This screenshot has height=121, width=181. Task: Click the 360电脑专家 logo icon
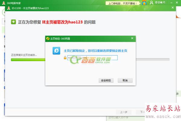4,3
